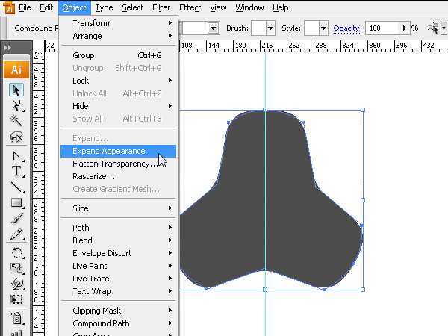Select the Selection tool (black arrow)
The image size is (448, 336).
click(x=16, y=89)
